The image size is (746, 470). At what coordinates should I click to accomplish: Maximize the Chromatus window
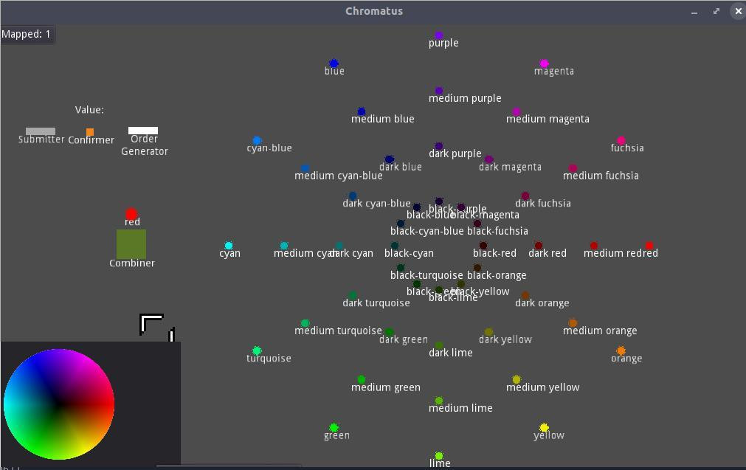[x=716, y=11]
